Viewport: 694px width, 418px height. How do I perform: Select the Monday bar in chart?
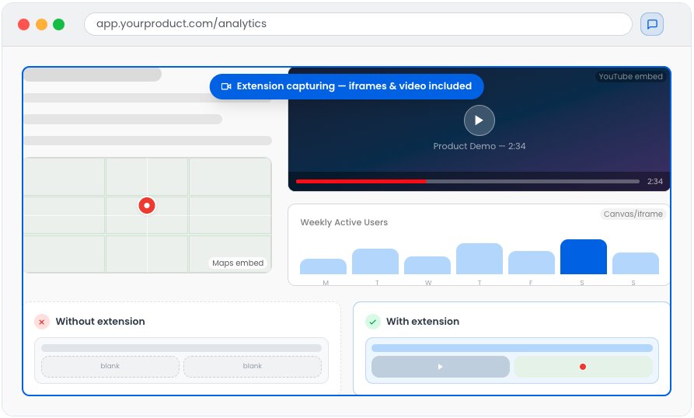[x=323, y=266]
